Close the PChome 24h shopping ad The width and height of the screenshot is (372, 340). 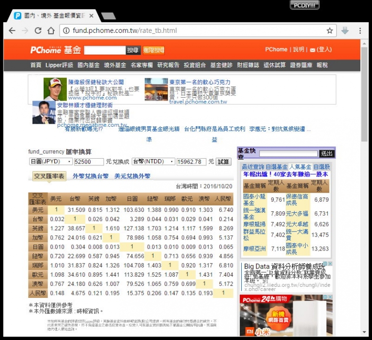pyautogui.click(x=330, y=297)
